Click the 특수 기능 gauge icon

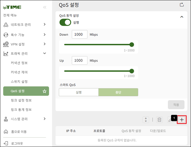[6, 35]
